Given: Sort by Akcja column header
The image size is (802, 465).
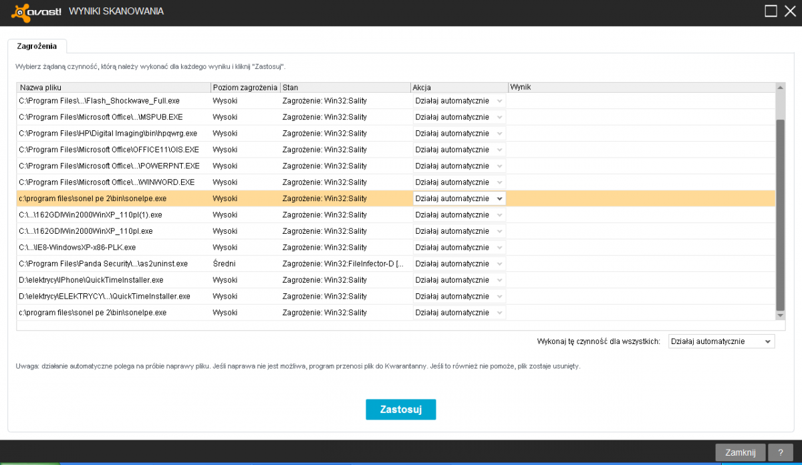Looking at the screenshot, I should coord(458,88).
